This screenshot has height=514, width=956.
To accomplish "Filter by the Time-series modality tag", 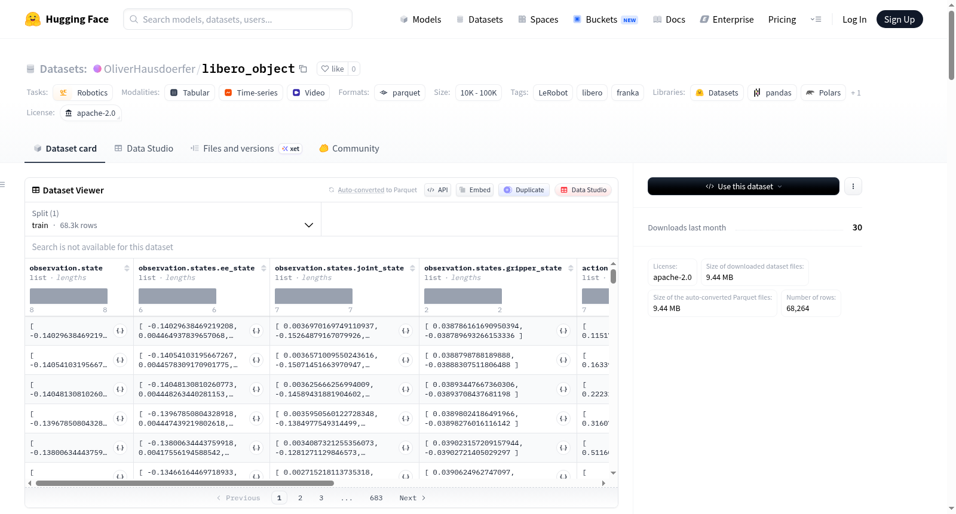I will pos(251,93).
